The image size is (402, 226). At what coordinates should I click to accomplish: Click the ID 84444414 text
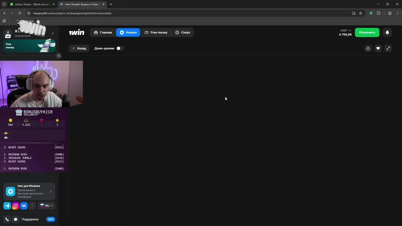point(23,36)
